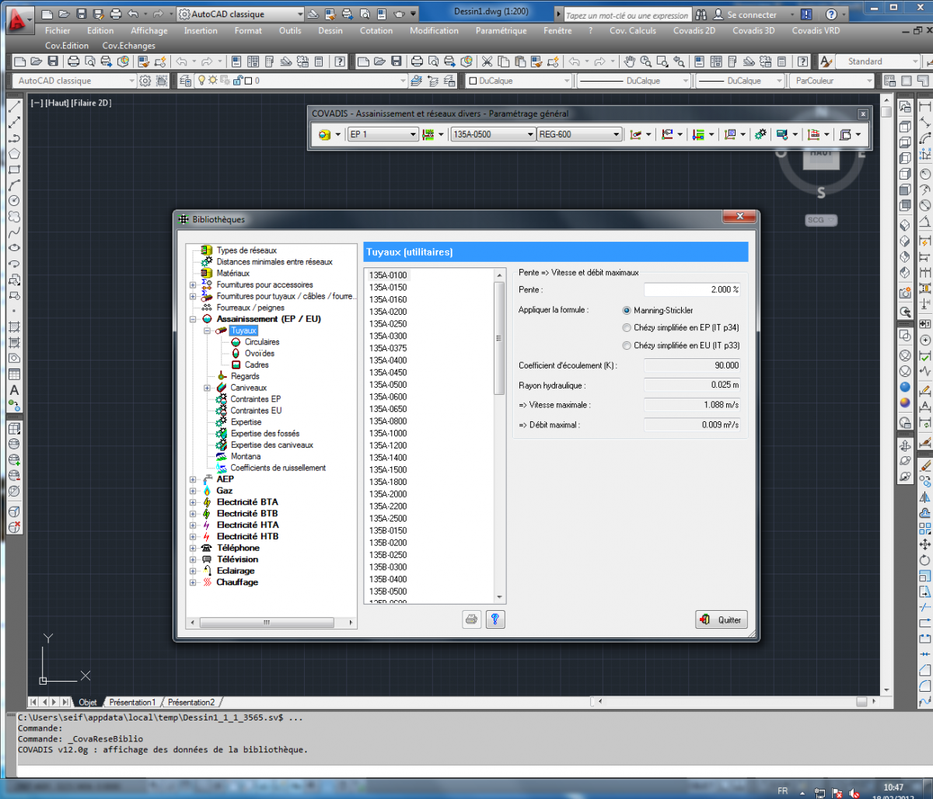Click the printer button below the pipe list

pos(471,619)
